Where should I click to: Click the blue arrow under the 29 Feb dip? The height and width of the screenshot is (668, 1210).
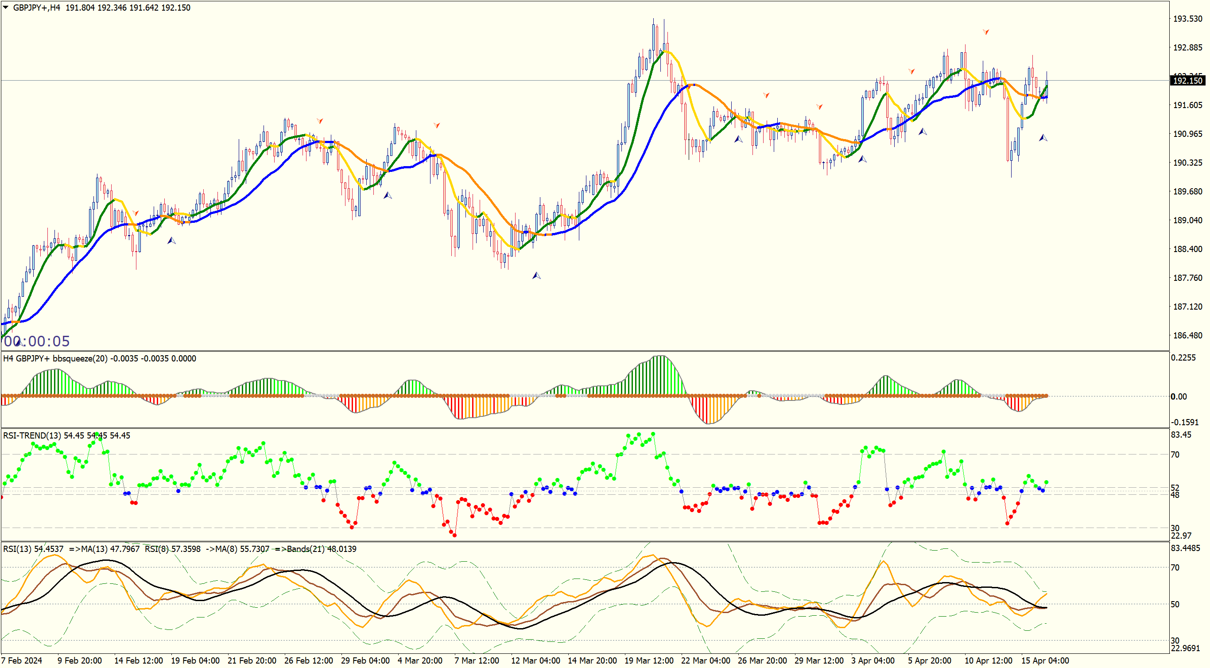click(x=388, y=195)
